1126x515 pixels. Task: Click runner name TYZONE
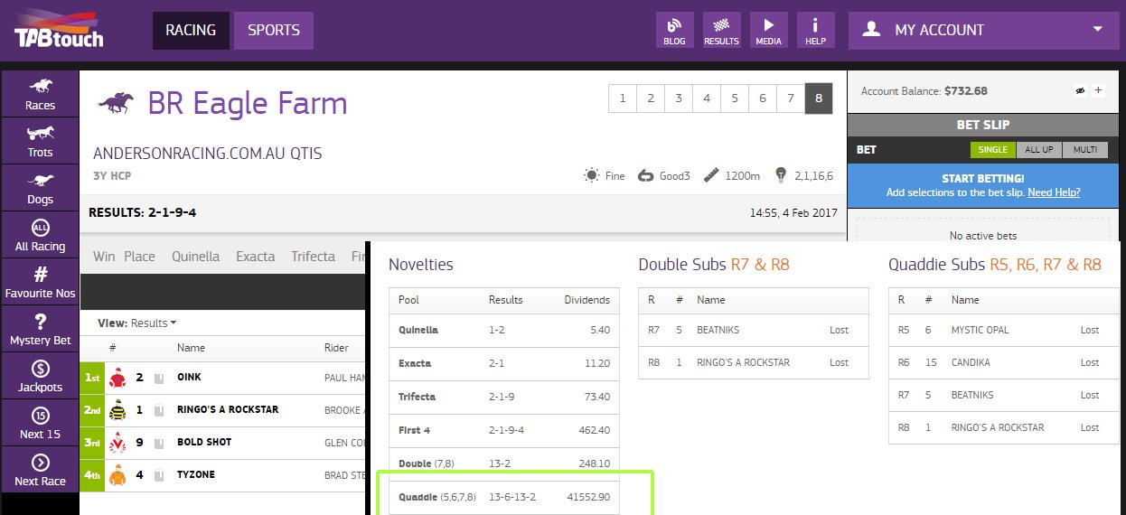tap(196, 474)
